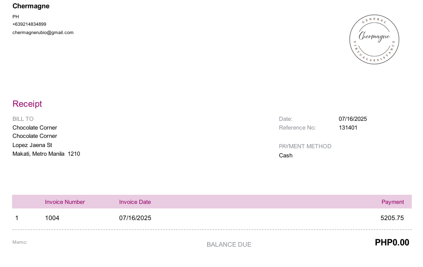The height and width of the screenshot is (267, 423).
Task: Click the Cash payment method value
Action: [x=286, y=155]
